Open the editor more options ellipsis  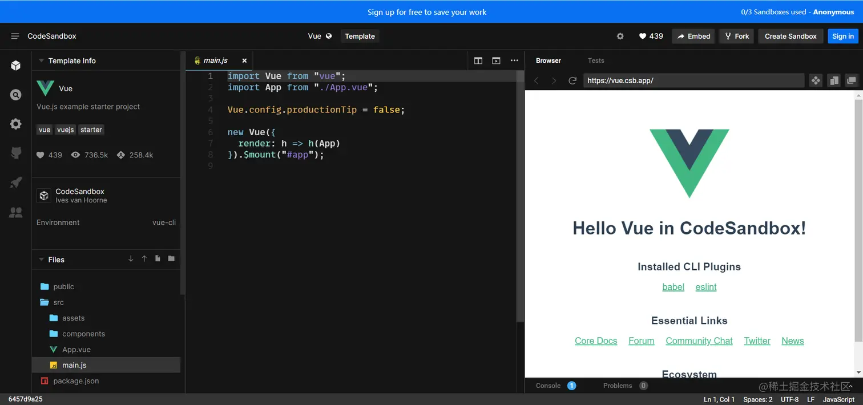pos(514,60)
